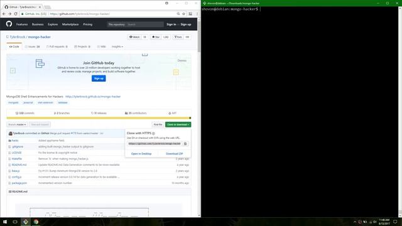Select the Code tab
402x226 pixels.
click(14, 46)
